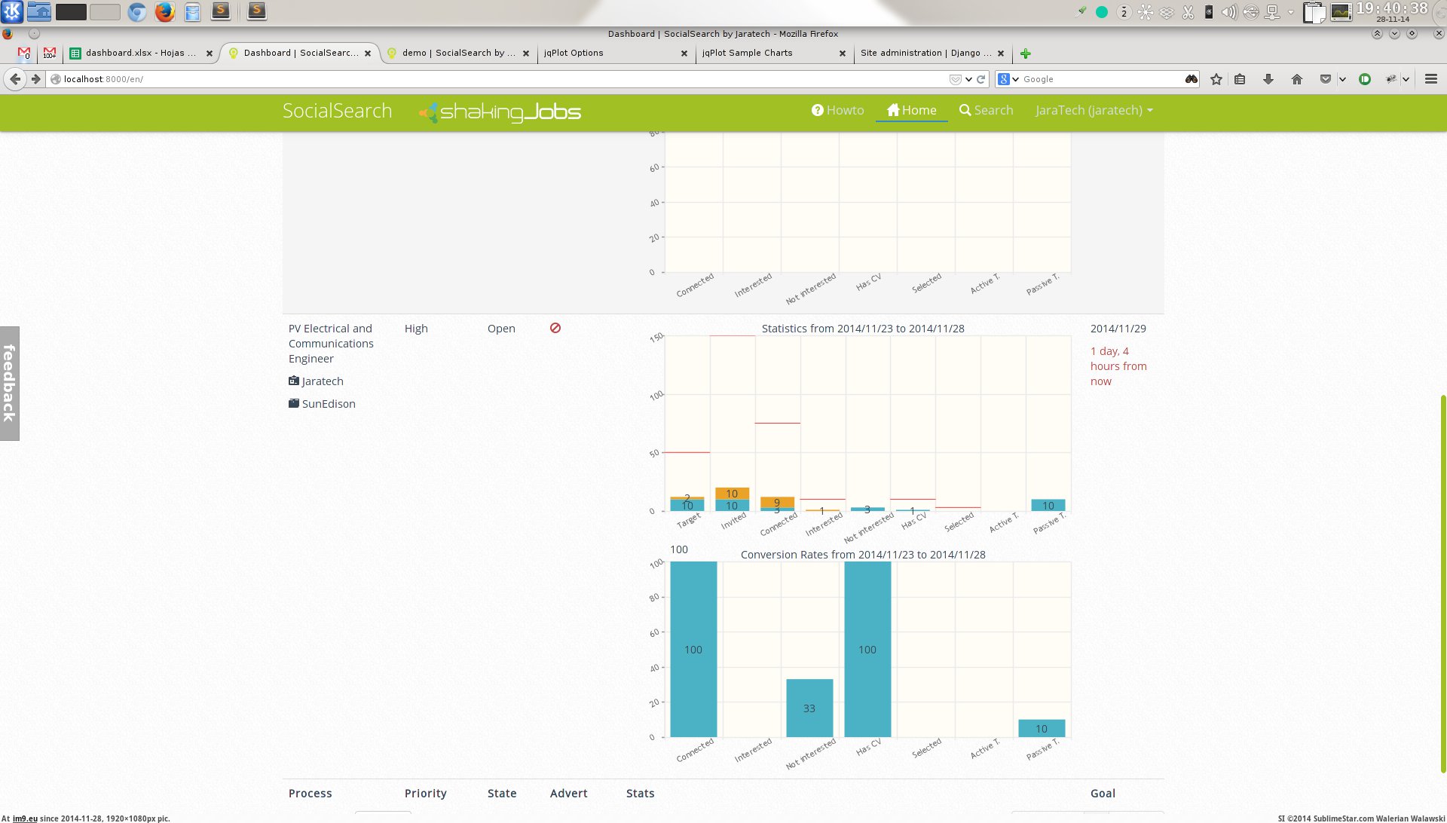The width and height of the screenshot is (1447, 823).
Task: Open the Firefox hamburger menu
Action: point(1431,79)
